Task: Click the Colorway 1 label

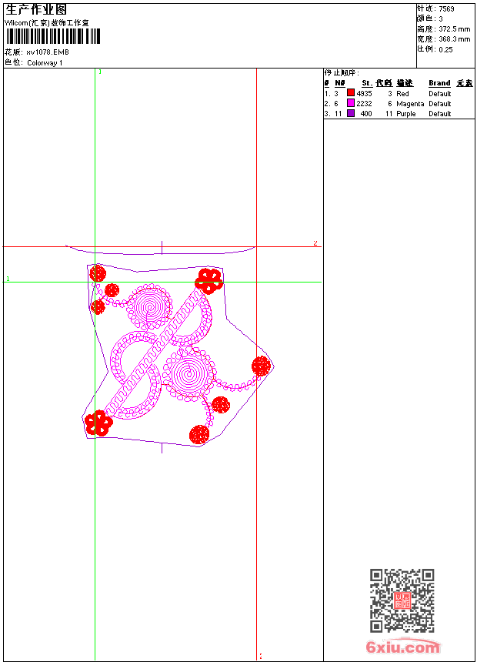Action: click(x=45, y=63)
